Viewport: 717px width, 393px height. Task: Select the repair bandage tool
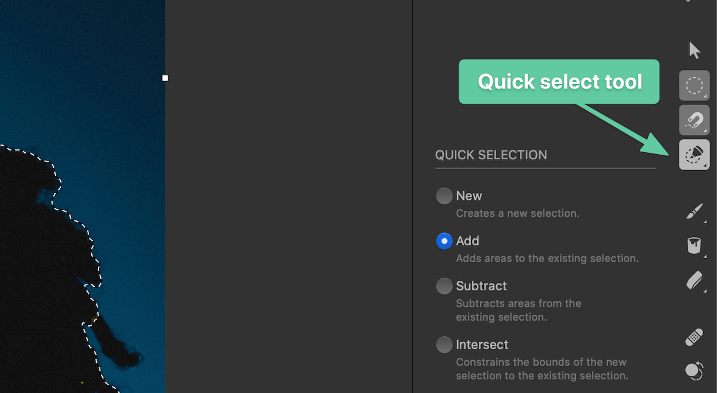(694, 337)
